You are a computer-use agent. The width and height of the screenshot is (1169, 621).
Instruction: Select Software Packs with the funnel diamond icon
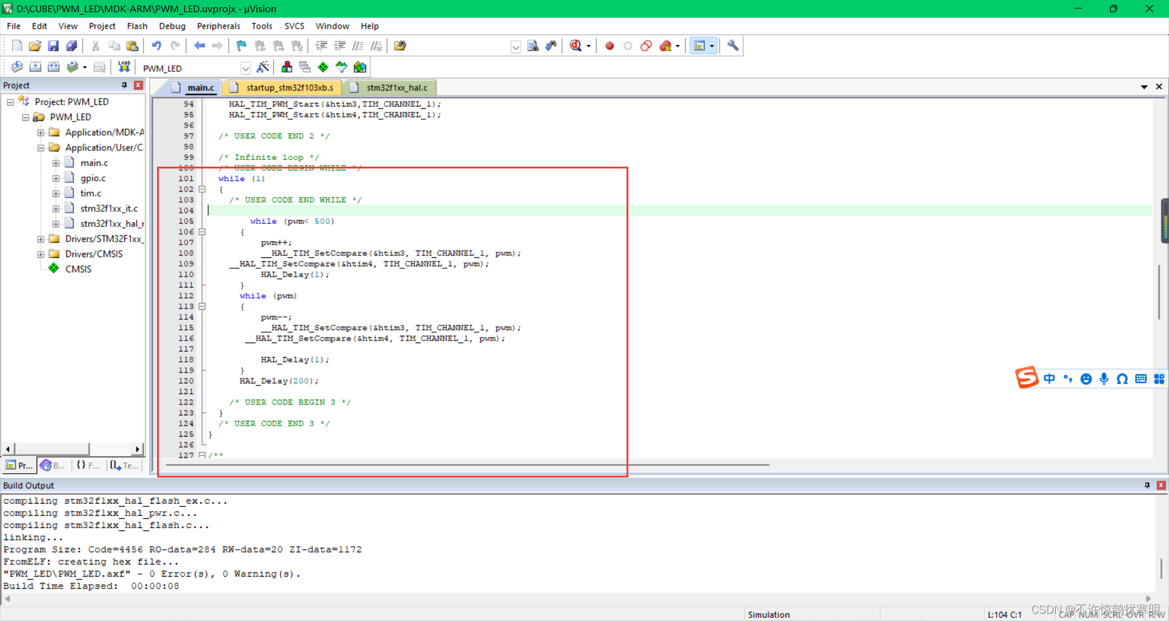click(x=342, y=67)
